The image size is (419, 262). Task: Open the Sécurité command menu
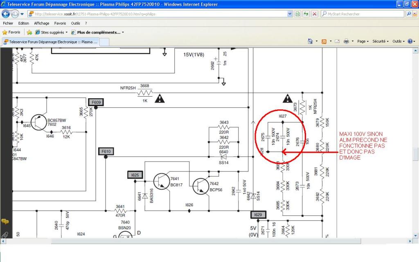click(x=381, y=41)
